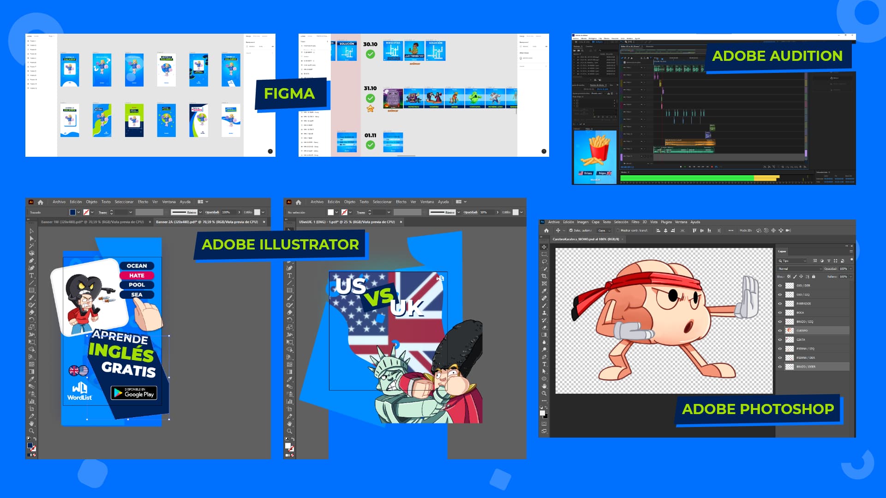
Task: Select the Zoom tool in Photoshop
Action: pos(544,393)
